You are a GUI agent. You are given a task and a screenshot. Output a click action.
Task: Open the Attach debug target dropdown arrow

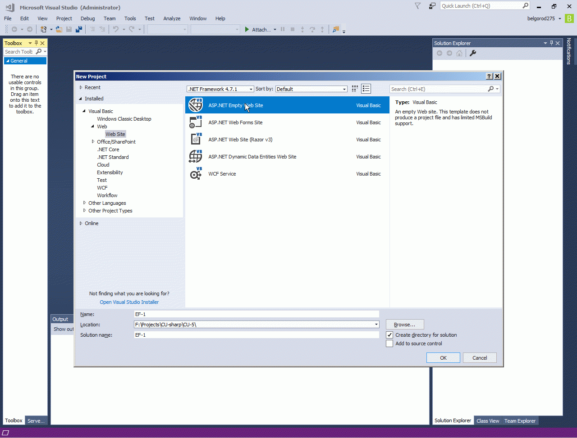pos(275,30)
